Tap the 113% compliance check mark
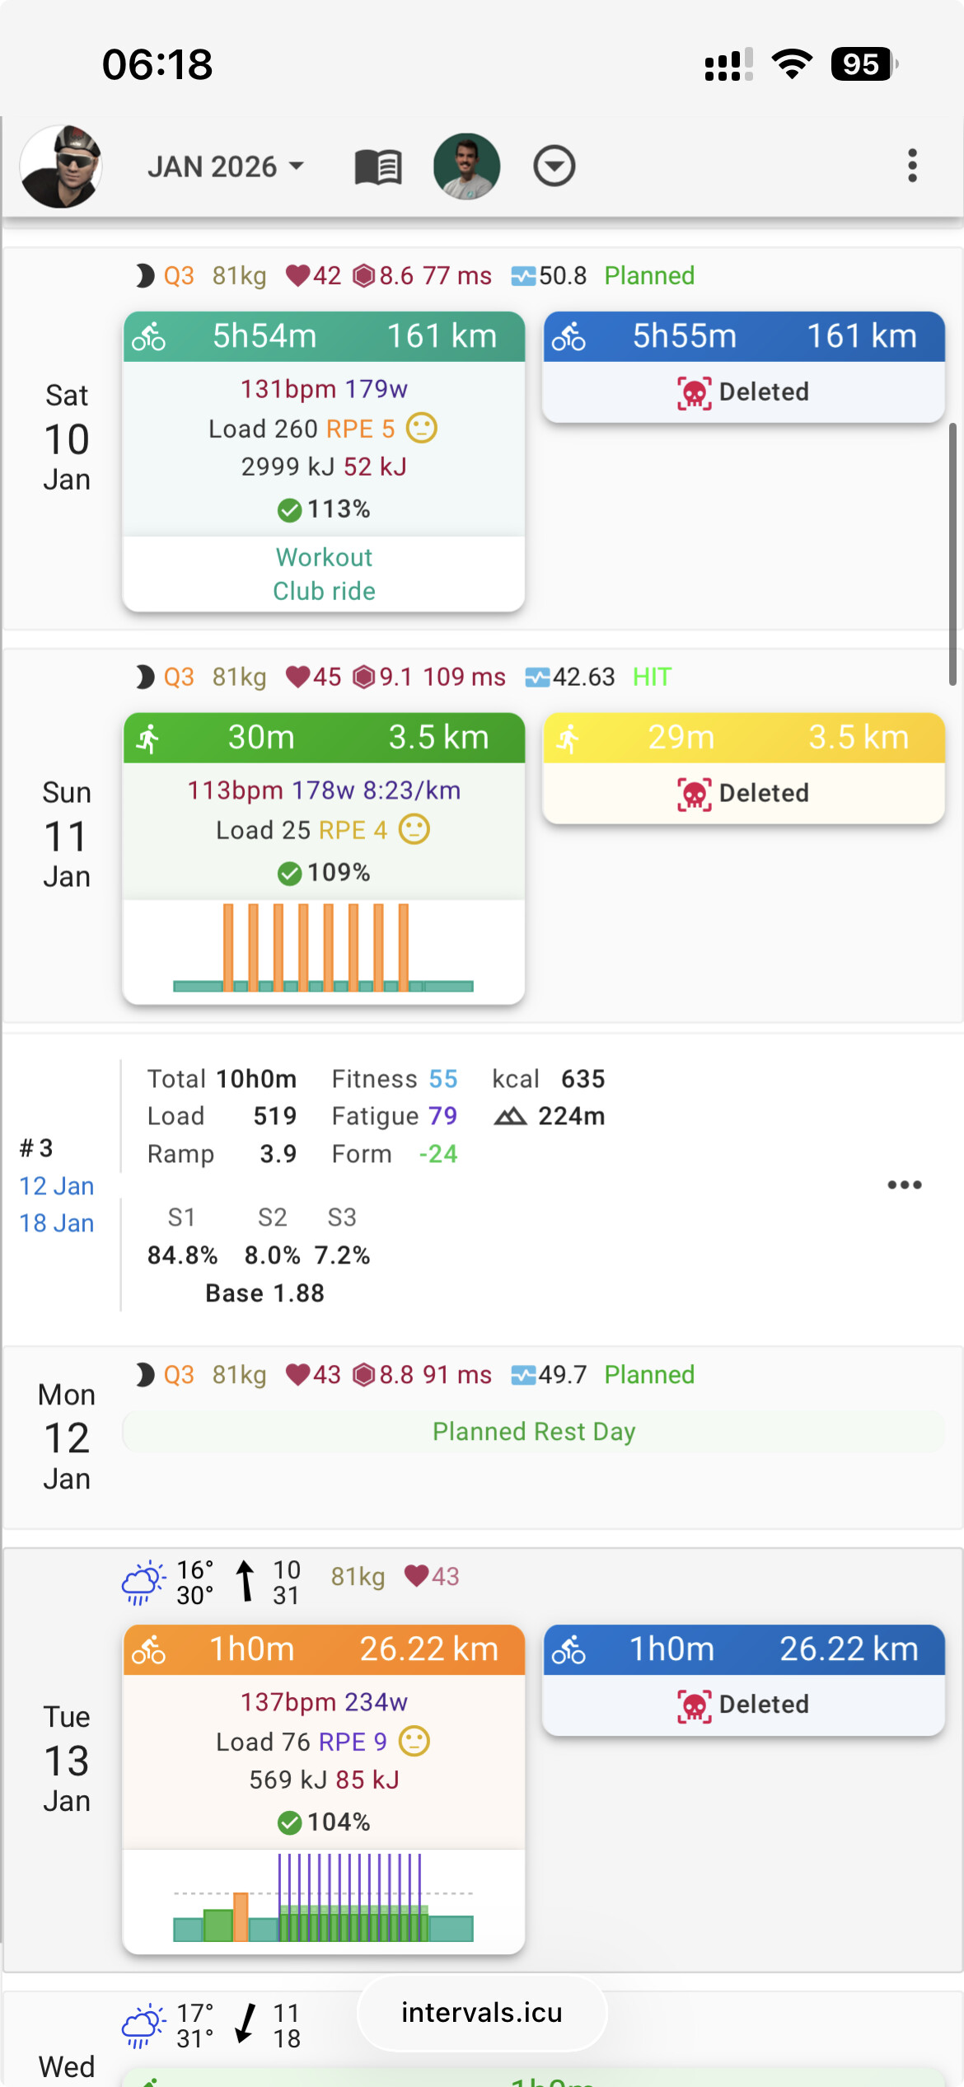The height and width of the screenshot is (2087, 964). [x=289, y=510]
